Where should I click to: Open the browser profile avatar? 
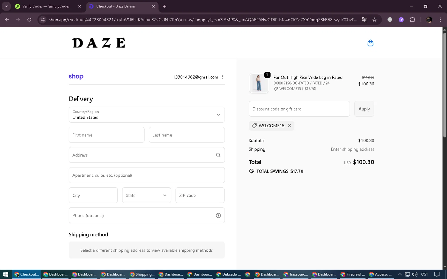click(x=429, y=20)
